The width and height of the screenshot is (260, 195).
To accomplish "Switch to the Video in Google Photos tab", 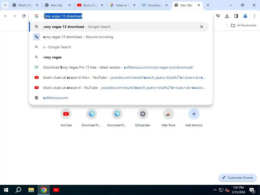I will point(122,5).
